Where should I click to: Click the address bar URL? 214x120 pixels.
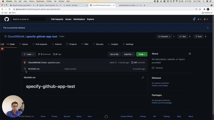(38, 9)
